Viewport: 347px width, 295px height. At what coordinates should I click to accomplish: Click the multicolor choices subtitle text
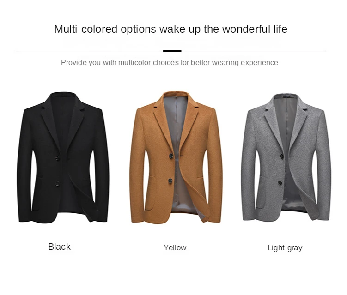click(x=169, y=63)
